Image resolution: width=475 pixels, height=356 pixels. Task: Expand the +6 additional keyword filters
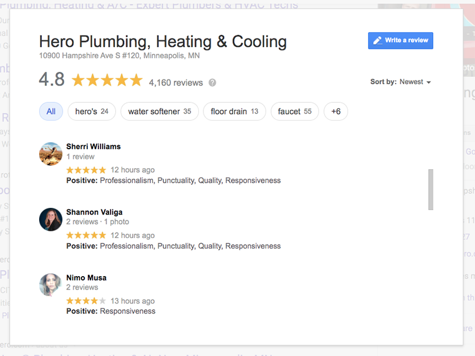(x=336, y=111)
